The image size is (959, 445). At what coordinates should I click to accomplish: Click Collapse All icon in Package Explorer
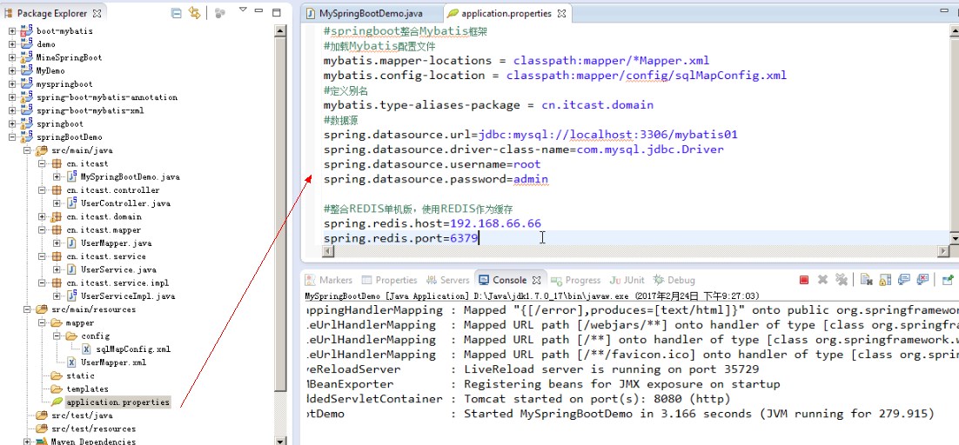[177, 13]
